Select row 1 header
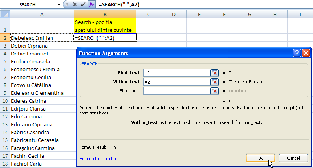The width and height of the screenshot is (313, 168). click(5, 26)
